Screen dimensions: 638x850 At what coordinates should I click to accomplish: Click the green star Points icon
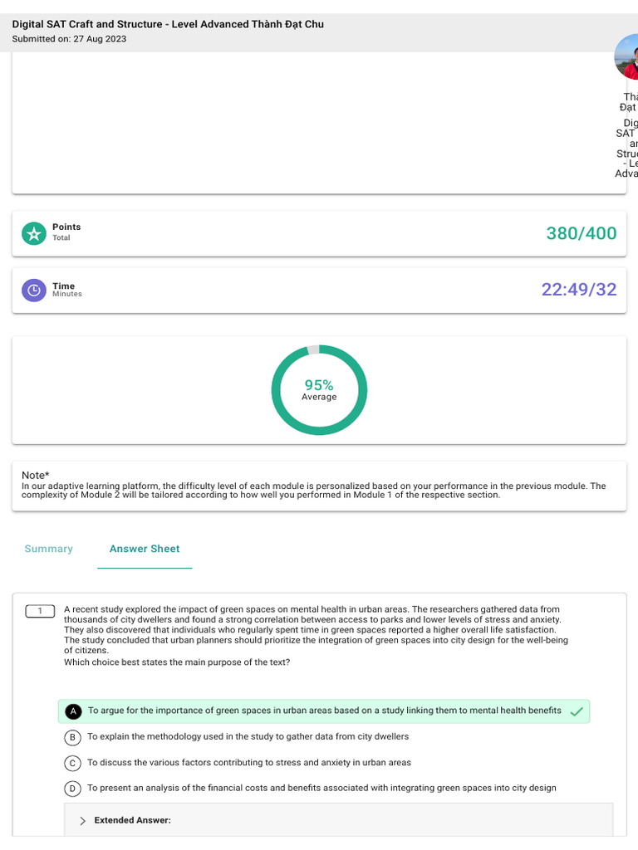point(33,234)
